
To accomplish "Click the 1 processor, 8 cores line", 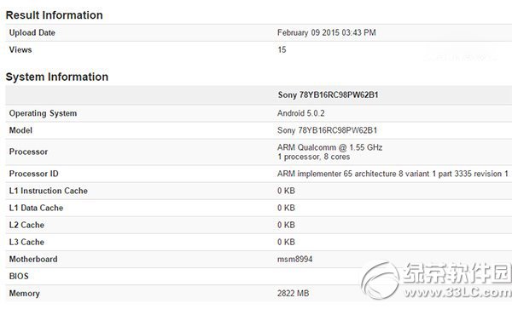I will pos(313,157).
